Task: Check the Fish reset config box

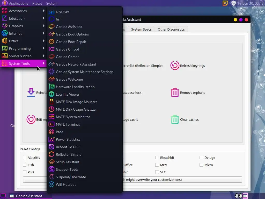Action: tap(25, 165)
